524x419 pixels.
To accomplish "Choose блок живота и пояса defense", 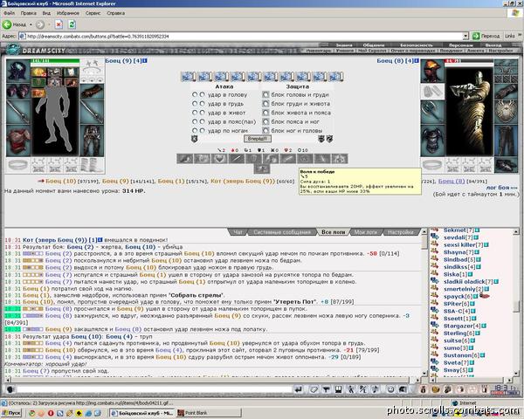I will click(265, 113).
